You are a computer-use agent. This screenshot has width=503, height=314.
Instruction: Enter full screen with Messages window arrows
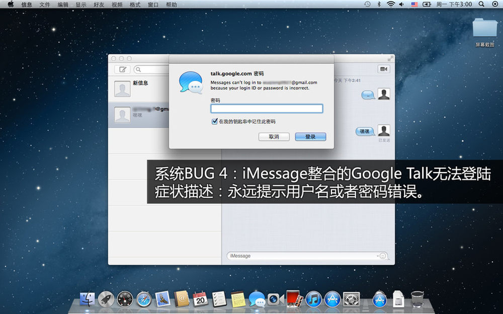click(390, 58)
